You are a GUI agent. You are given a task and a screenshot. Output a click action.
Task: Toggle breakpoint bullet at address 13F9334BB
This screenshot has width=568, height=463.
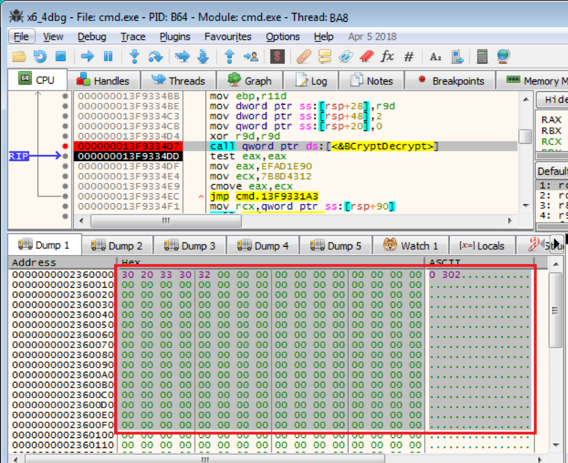(x=65, y=96)
